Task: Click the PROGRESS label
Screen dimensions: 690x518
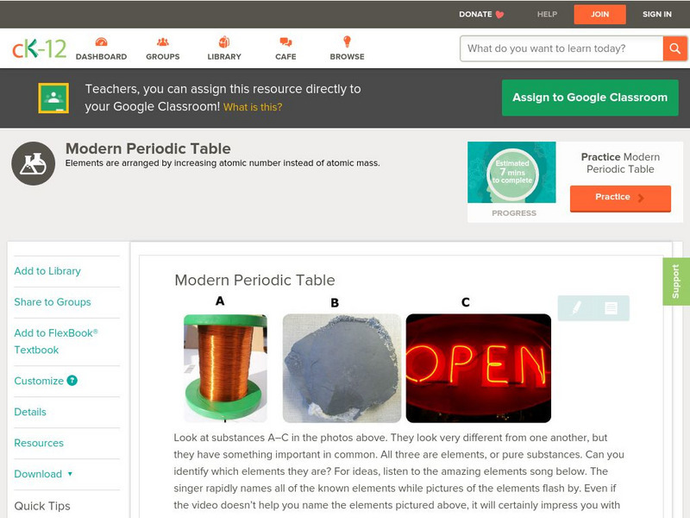Action: pos(514,213)
